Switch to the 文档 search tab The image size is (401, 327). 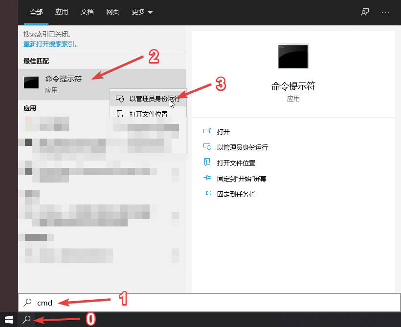tap(87, 12)
